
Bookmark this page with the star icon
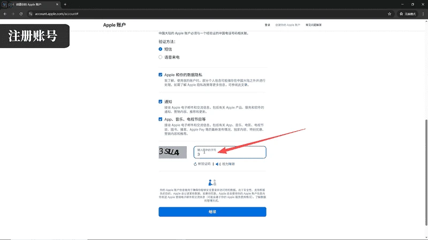pos(389,14)
